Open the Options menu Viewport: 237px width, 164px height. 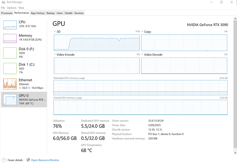pos(11,8)
